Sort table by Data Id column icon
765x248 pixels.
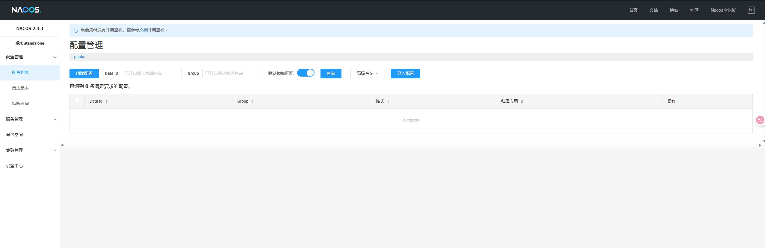point(107,101)
